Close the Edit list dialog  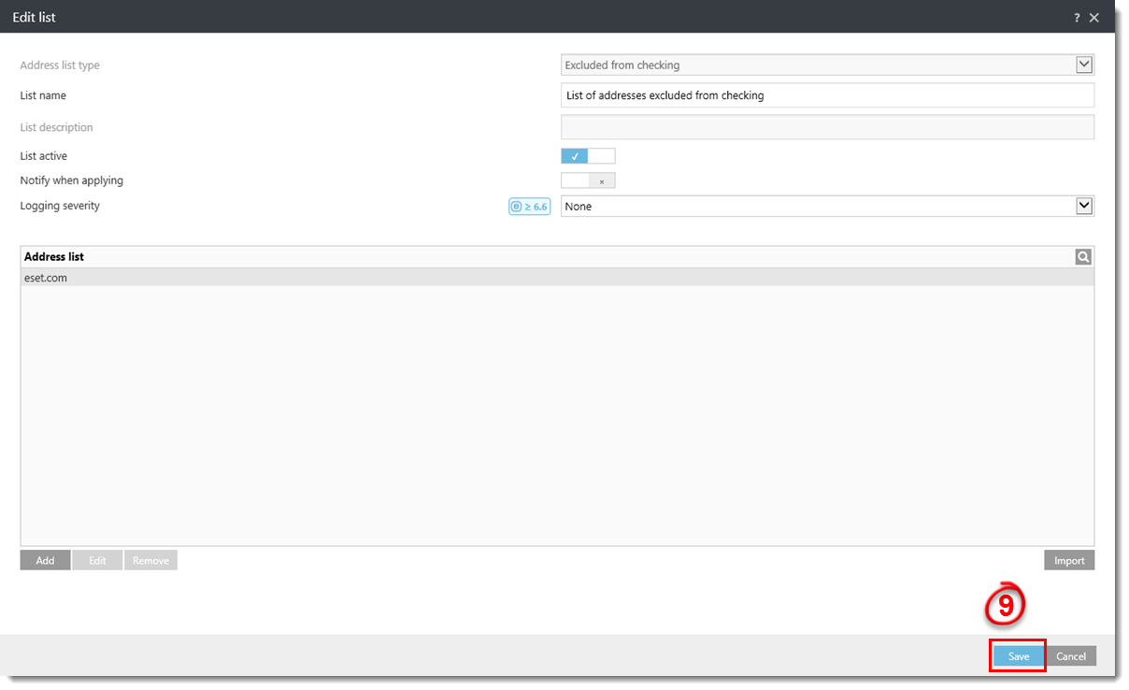[x=1094, y=18]
